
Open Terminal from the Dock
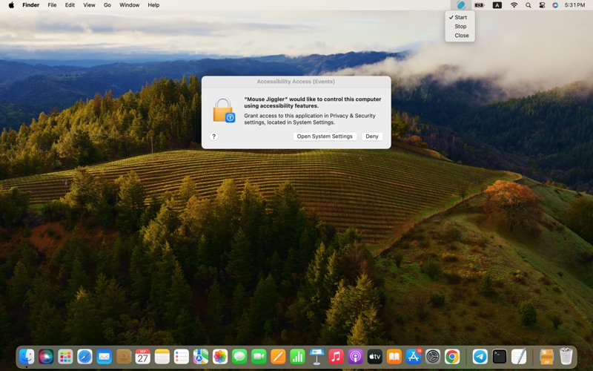point(500,357)
